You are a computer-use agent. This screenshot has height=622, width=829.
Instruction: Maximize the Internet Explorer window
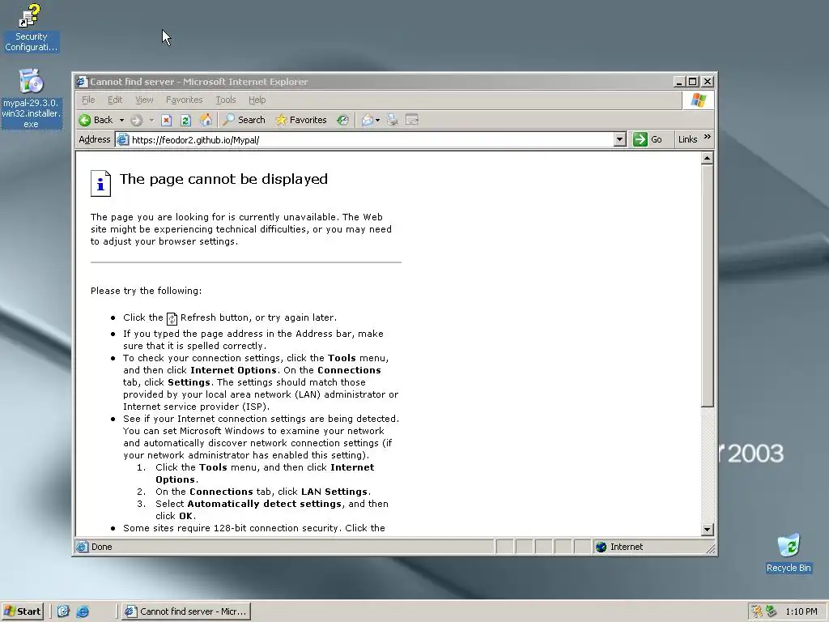[693, 82]
